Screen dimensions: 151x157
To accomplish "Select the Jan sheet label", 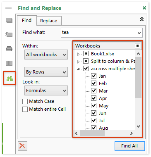I will (x=102, y=76).
